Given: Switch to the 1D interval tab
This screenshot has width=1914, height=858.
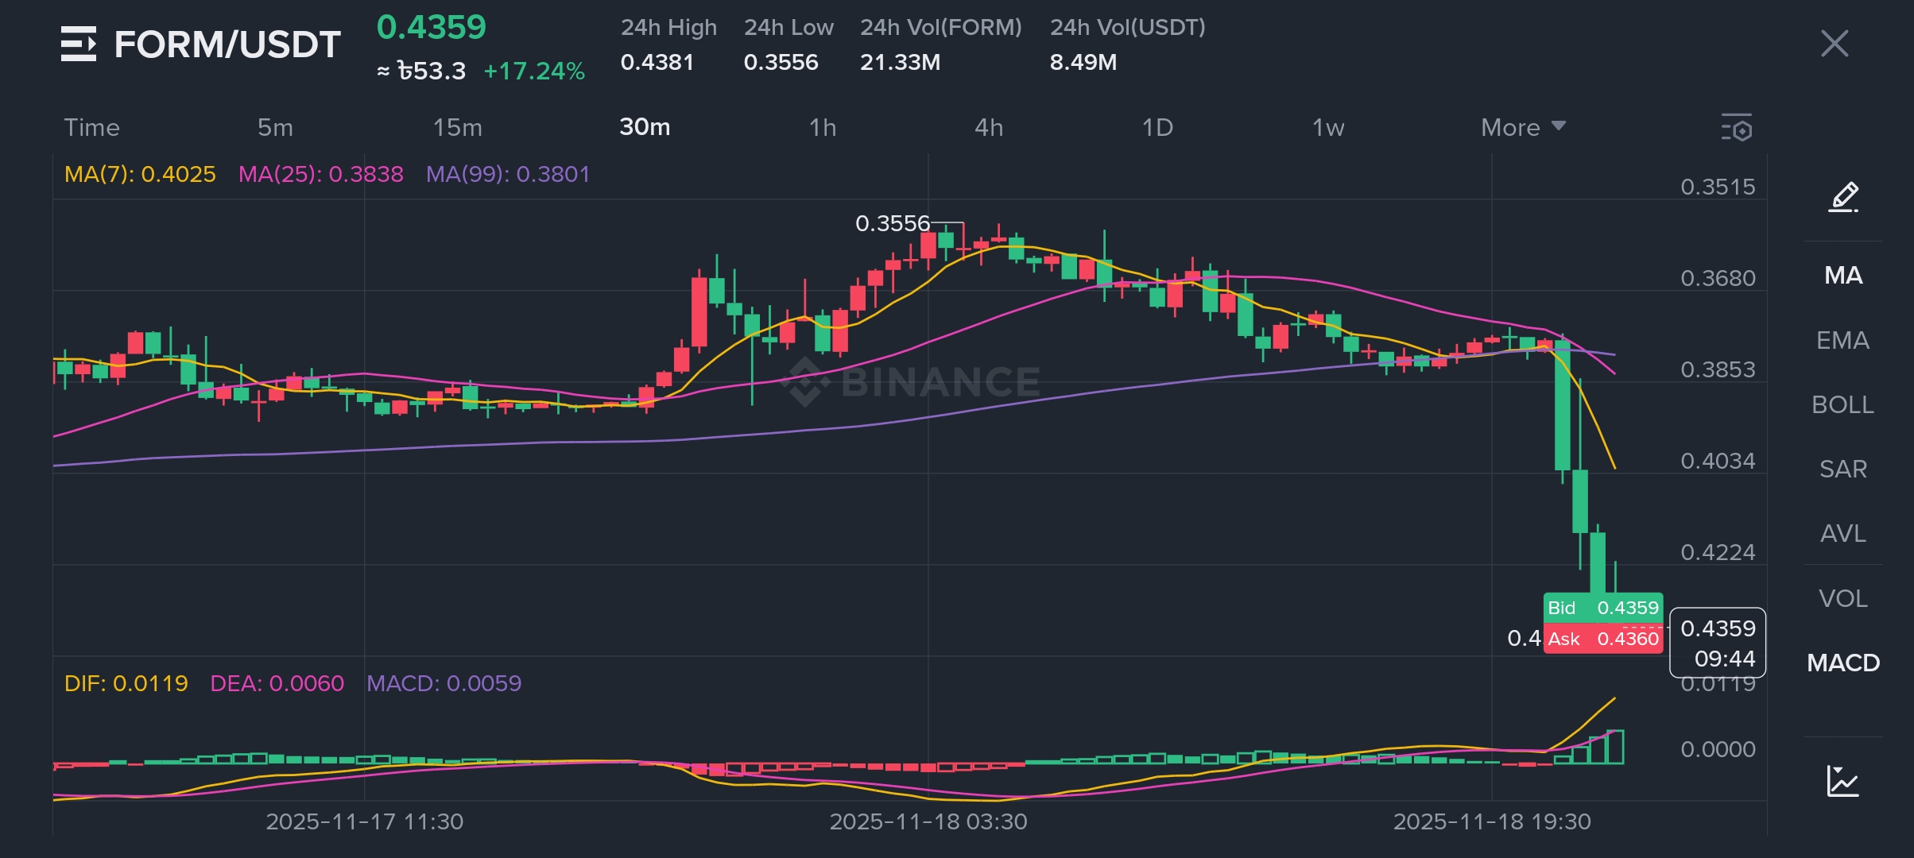Looking at the screenshot, I should coord(1157,127).
